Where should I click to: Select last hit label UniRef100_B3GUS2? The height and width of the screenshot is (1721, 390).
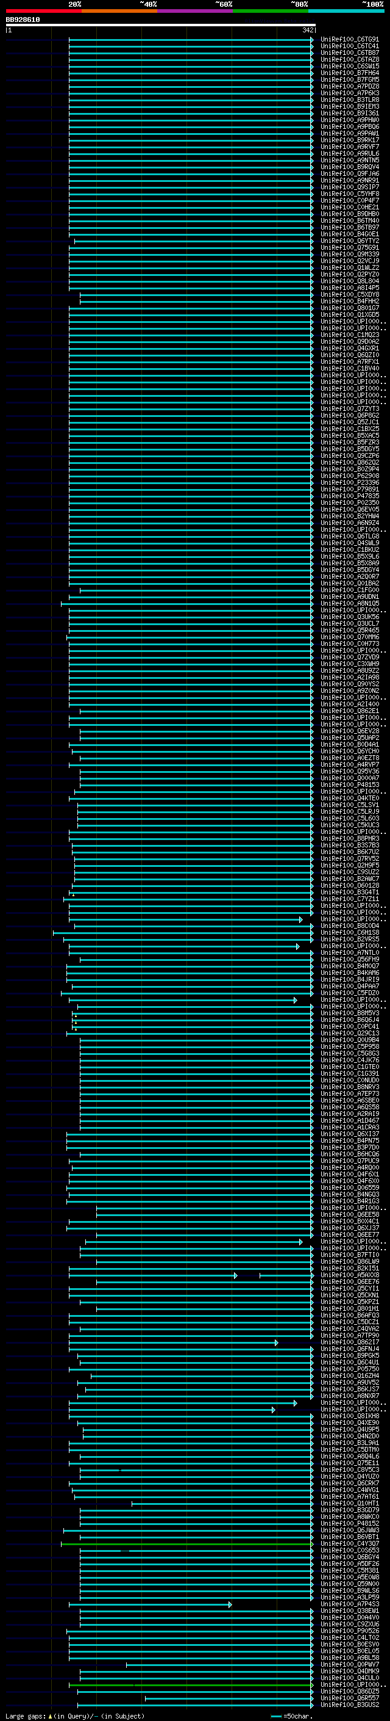point(349,1705)
